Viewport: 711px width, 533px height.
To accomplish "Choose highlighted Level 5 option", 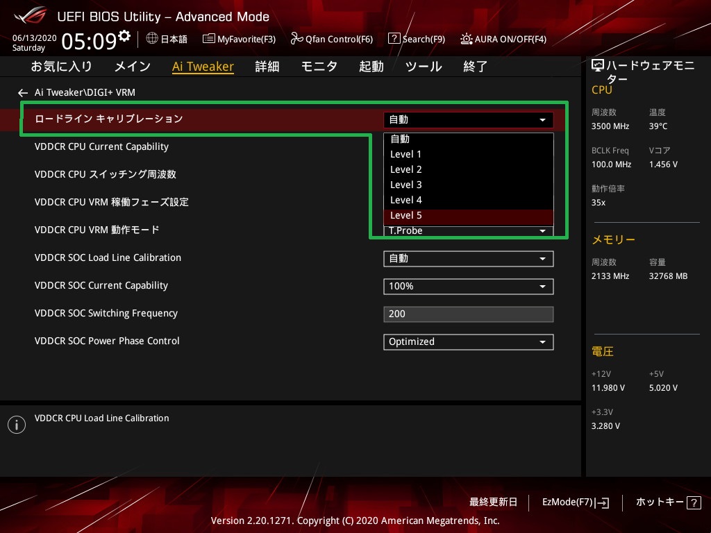I will coord(469,216).
